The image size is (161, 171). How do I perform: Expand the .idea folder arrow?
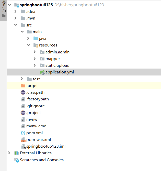tap(16, 12)
